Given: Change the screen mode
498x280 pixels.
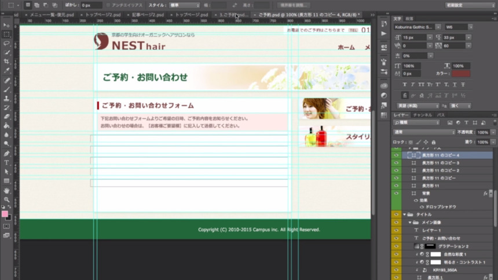Looking at the screenshot, I should coord(6,235).
